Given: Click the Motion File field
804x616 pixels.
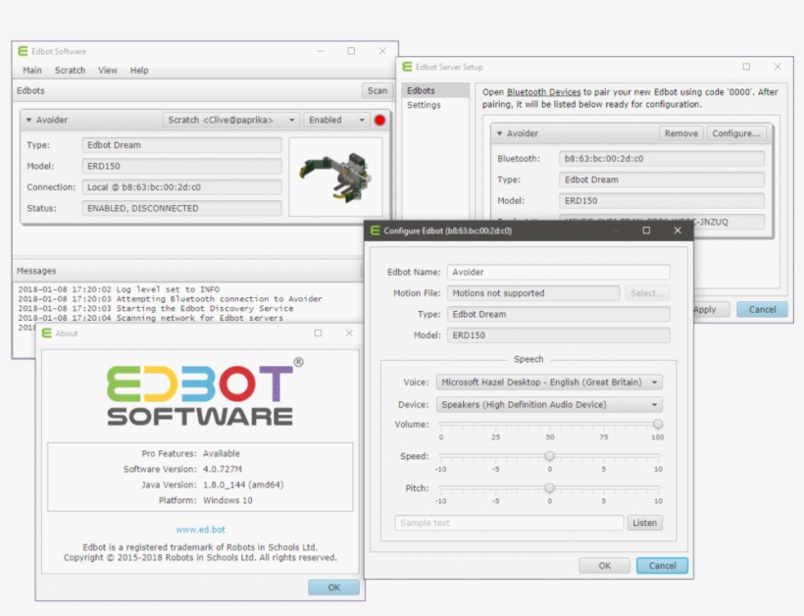Looking at the screenshot, I should click(533, 293).
